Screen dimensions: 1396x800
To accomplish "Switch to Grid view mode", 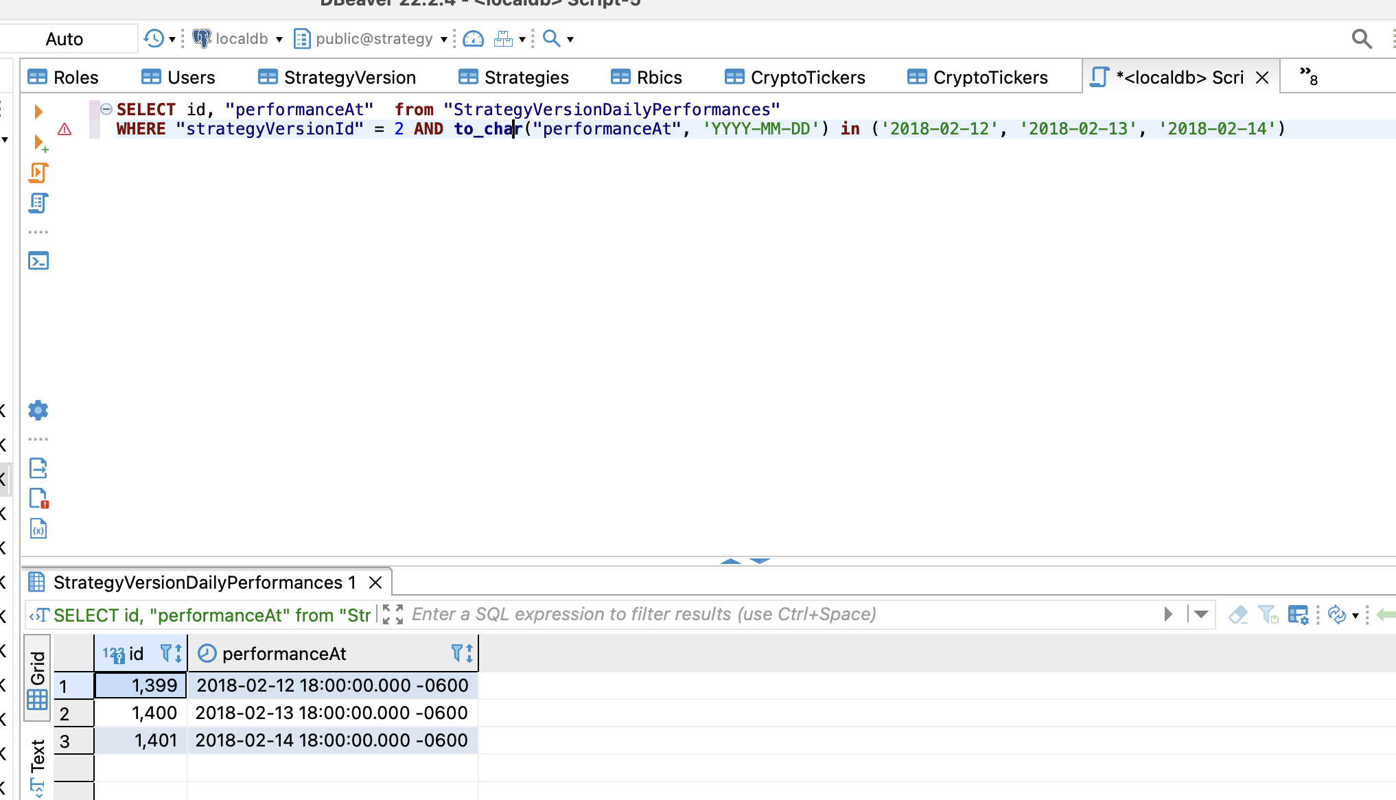I will pyautogui.click(x=37, y=679).
